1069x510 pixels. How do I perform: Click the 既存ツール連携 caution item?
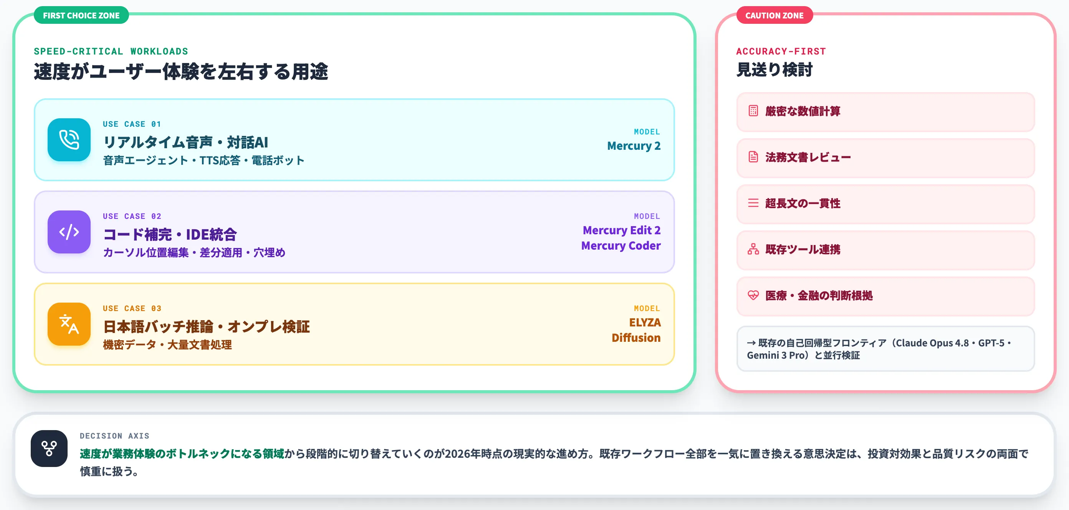[885, 250]
